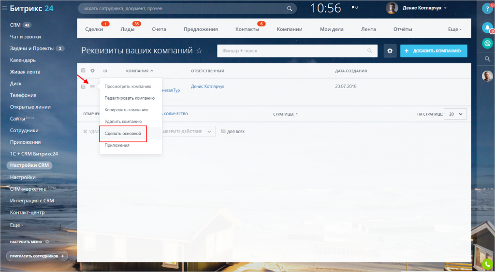Viewport: 495px width, 272px height.
Task: Click the filter search magnifier icon
Action: click(370, 50)
